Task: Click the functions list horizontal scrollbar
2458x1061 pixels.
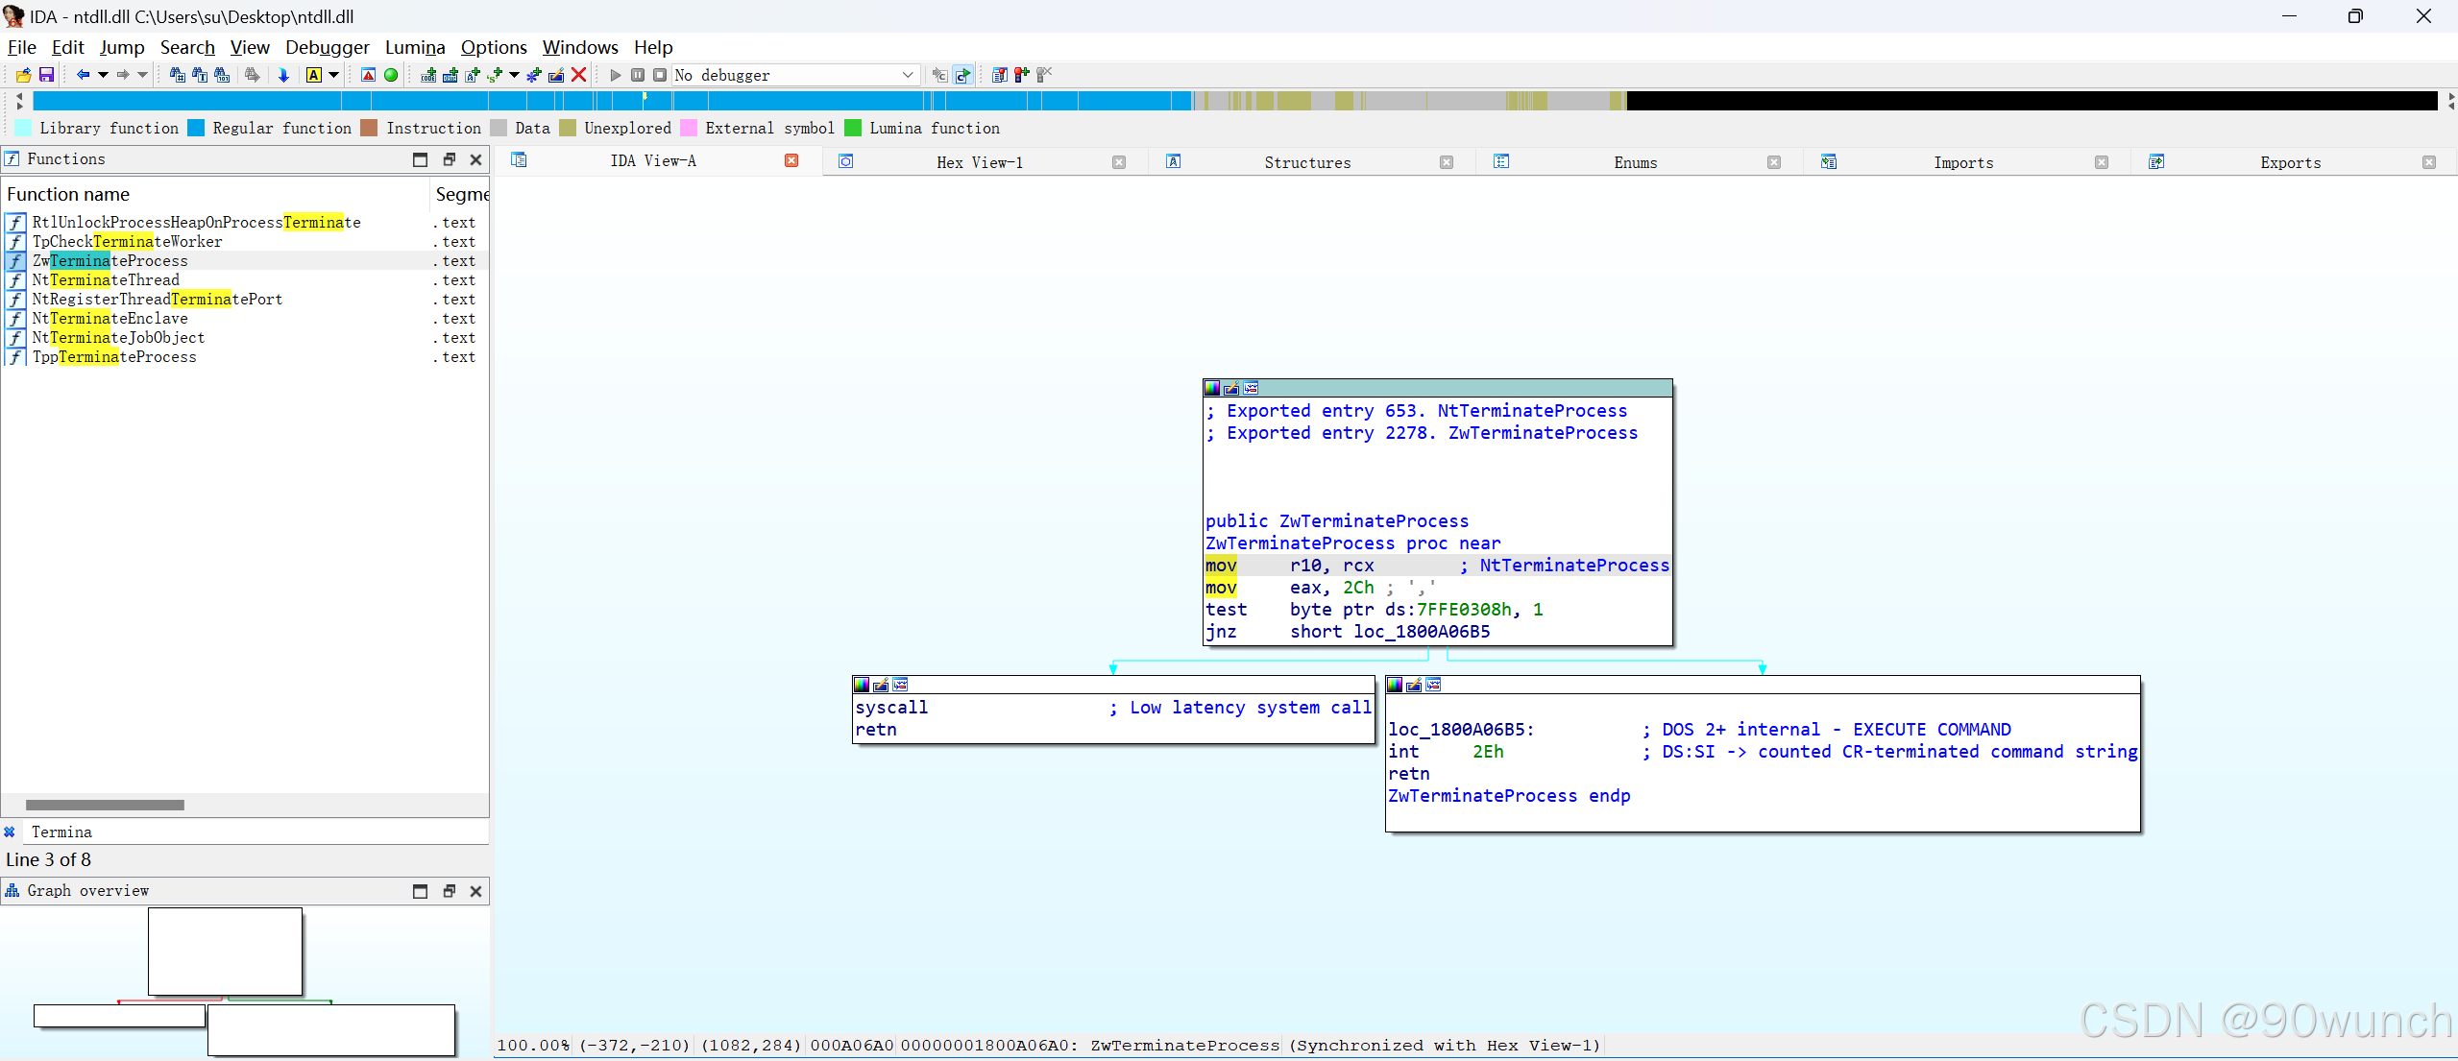Action: [x=106, y=805]
